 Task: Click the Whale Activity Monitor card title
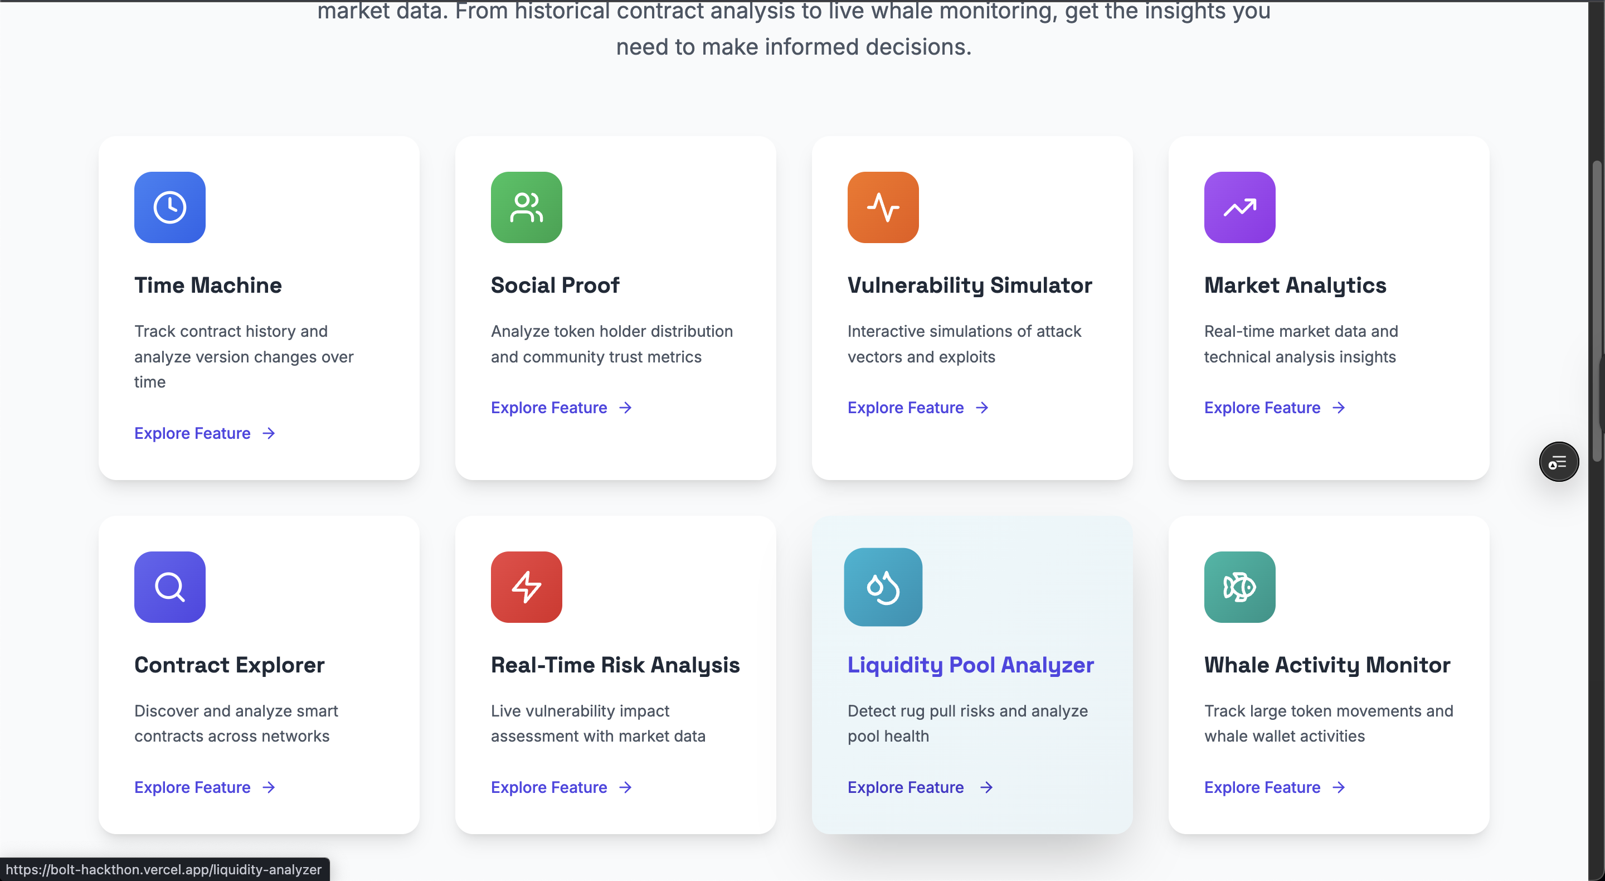[x=1326, y=665]
